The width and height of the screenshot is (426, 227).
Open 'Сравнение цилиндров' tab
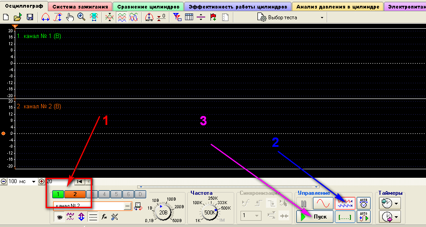coord(148,7)
